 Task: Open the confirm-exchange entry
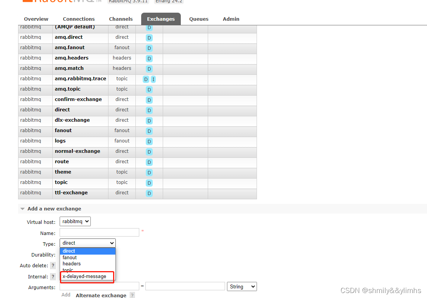78,99
